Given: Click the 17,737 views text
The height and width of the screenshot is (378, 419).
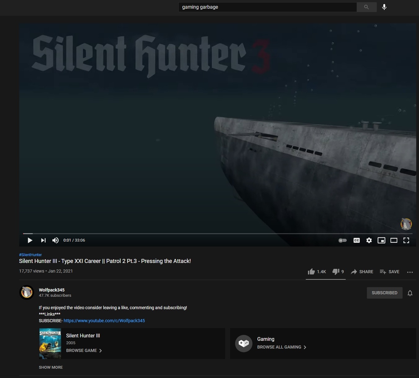Looking at the screenshot, I should (x=32, y=271).
